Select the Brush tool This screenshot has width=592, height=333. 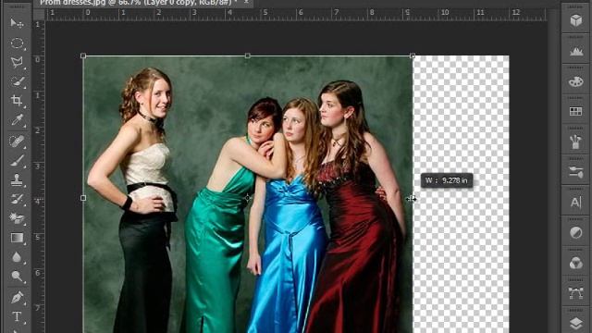point(17,161)
